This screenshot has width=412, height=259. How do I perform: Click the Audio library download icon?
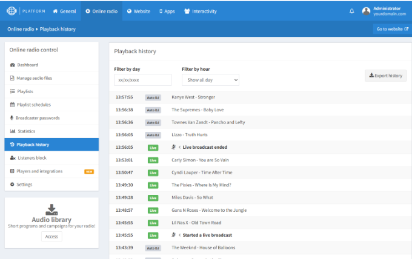click(x=51, y=209)
